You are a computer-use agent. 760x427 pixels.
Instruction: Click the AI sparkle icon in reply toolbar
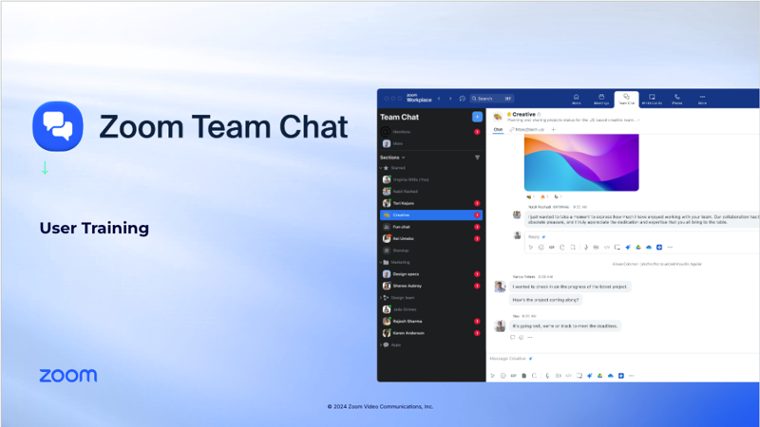pyautogui.click(x=628, y=248)
